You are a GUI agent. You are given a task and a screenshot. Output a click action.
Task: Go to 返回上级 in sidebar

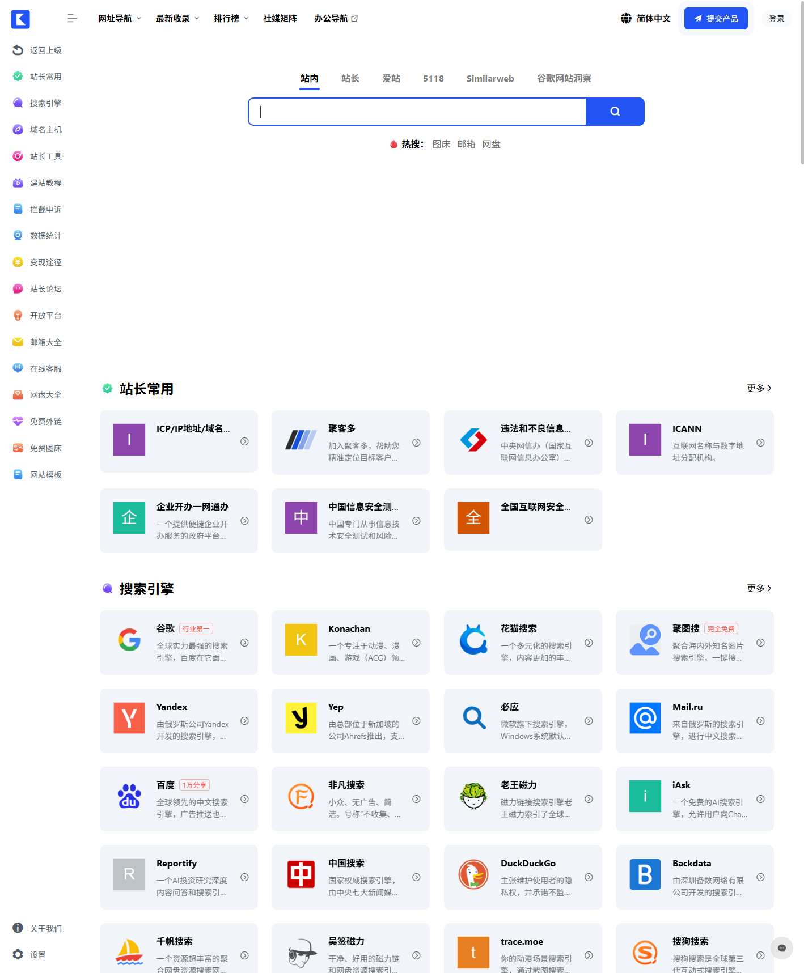point(37,50)
